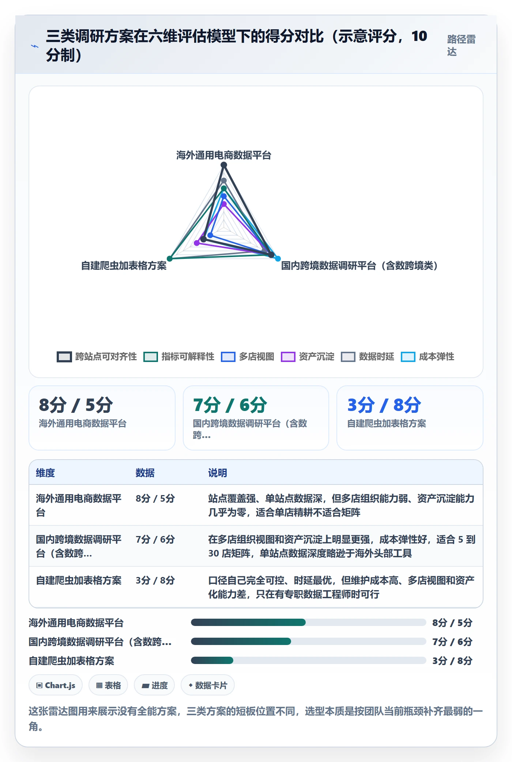Click the caption starting 这张雷达图用来展示
Viewport: 512px width, 762px height.
coord(256,718)
